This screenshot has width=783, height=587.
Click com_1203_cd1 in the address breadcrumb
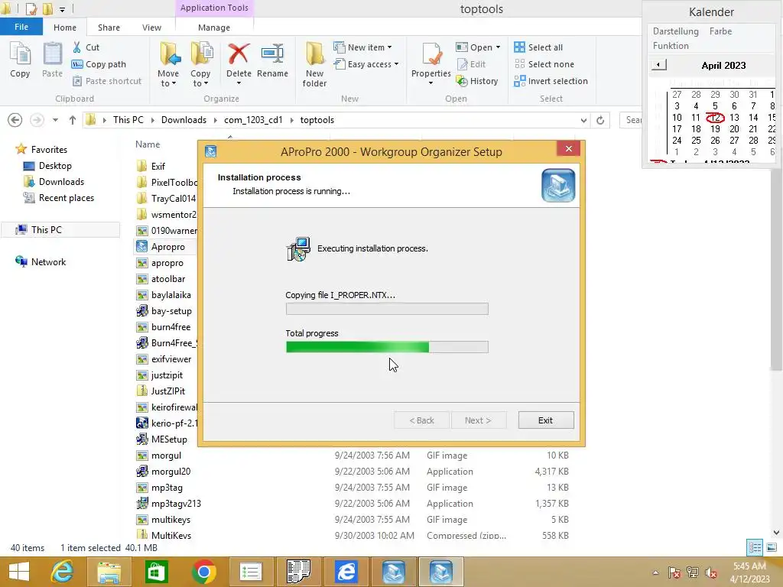click(253, 120)
